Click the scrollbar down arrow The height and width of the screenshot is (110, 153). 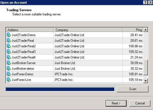point(146,81)
